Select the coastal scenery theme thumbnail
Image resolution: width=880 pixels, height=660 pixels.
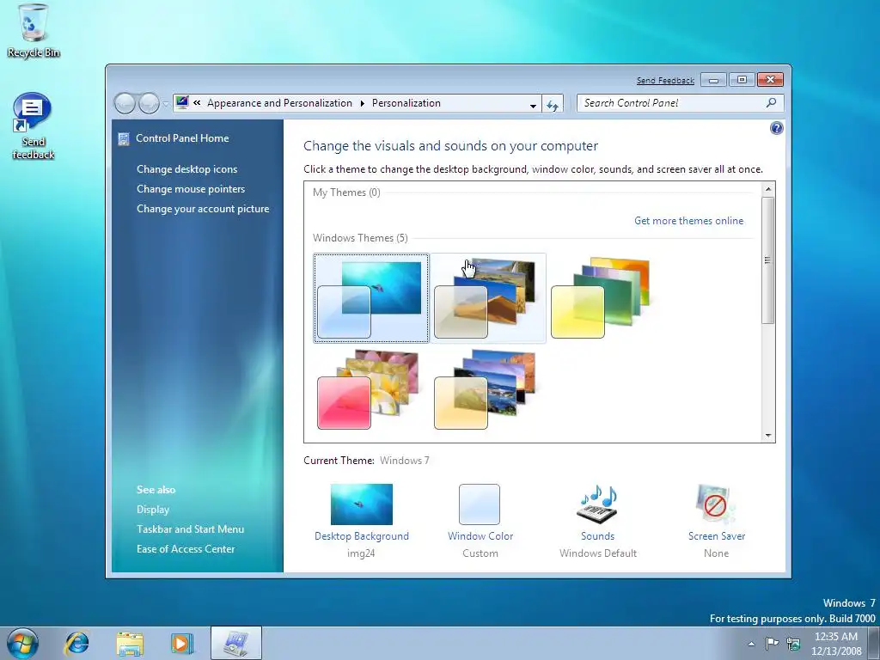485,389
